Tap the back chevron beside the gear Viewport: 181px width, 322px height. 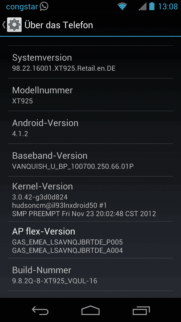[x=4, y=25]
